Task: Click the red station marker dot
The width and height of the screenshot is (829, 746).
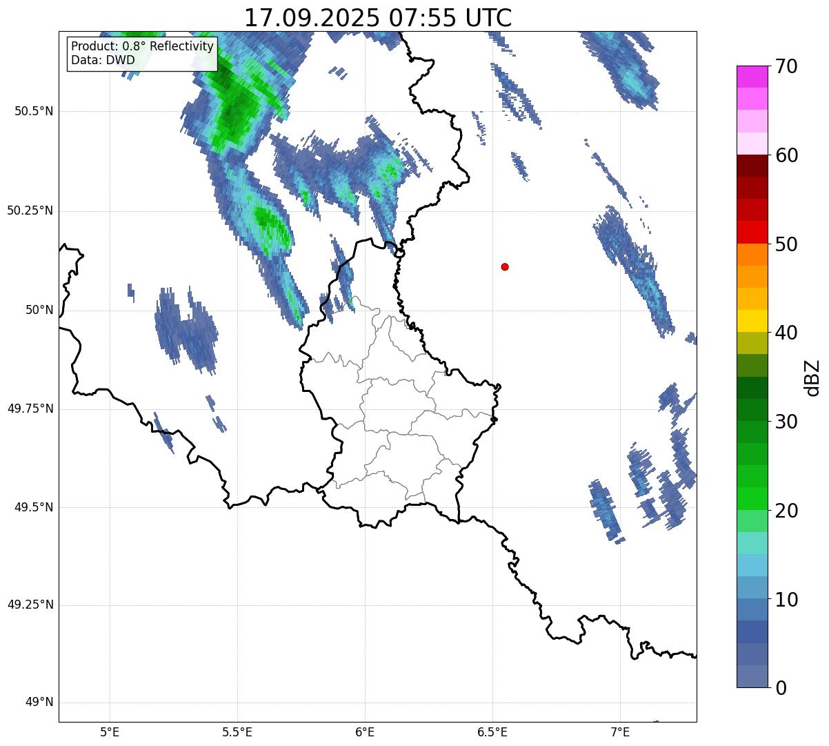Action: (x=505, y=266)
